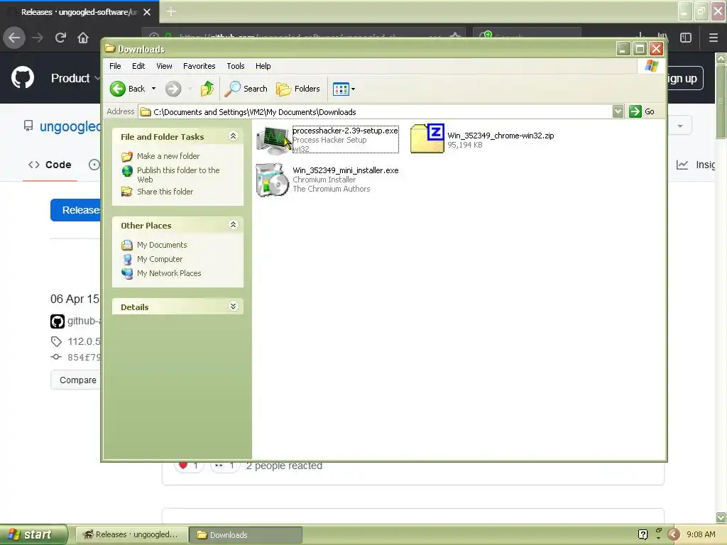Screen dimensions: 727x545
Task: Expand the address bar dropdown
Action: coord(618,111)
